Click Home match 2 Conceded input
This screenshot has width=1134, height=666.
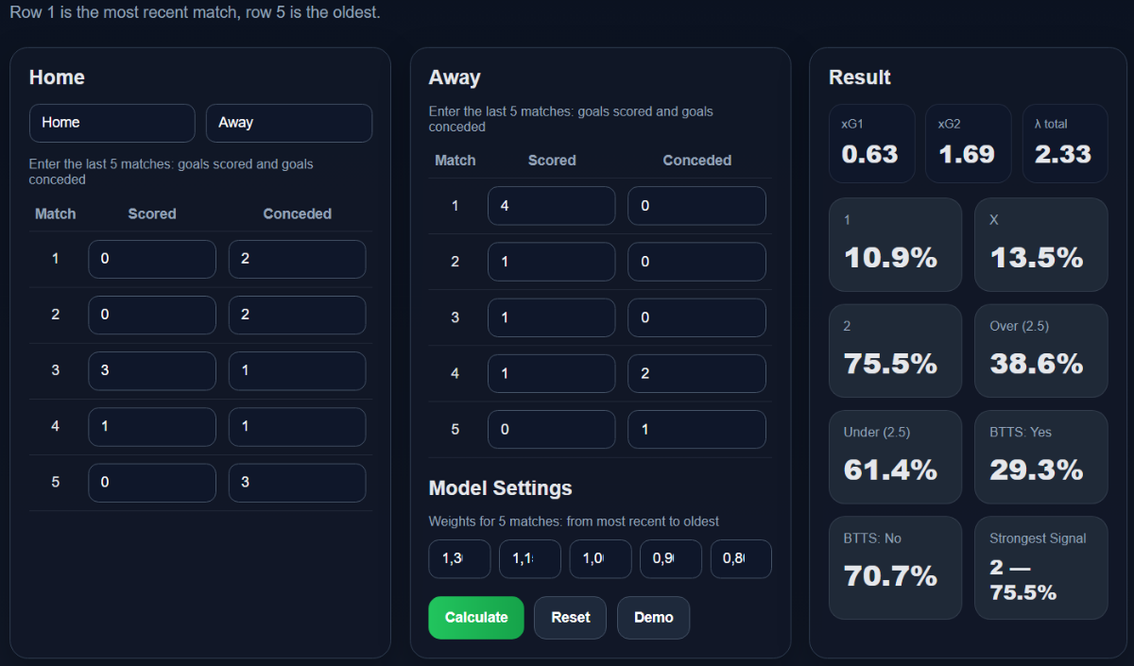[297, 315]
